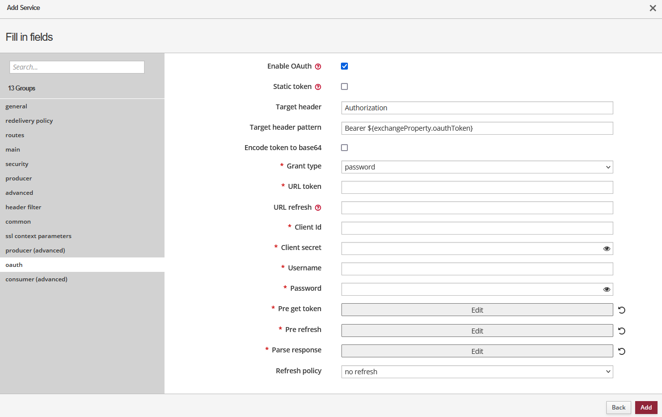Reset the Pre get token script
Image resolution: width=662 pixels, height=417 pixels.
622,310
